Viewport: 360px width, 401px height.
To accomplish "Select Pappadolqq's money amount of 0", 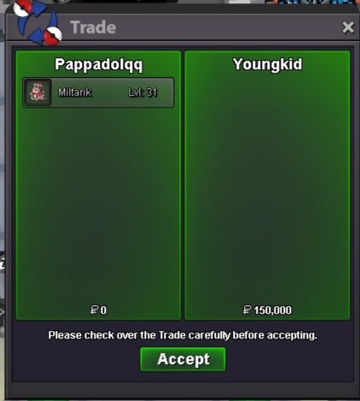I will 103,310.
